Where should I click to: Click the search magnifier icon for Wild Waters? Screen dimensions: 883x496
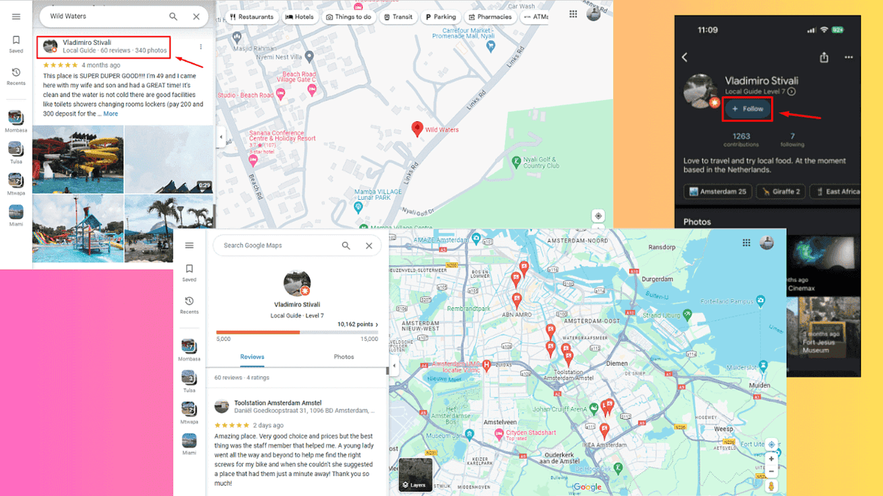click(173, 15)
